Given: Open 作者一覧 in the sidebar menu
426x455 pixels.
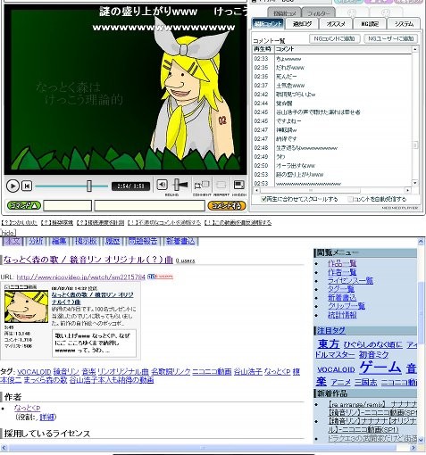Looking at the screenshot, I should pos(342,272).
